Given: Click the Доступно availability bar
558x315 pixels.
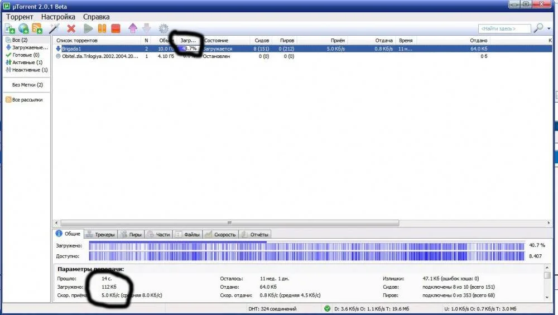Looking at the screenshot, I should tap(306, 256).
